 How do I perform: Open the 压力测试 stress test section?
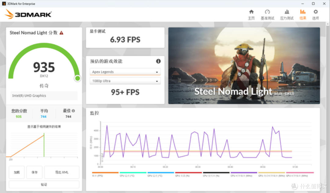click(287, 15)
